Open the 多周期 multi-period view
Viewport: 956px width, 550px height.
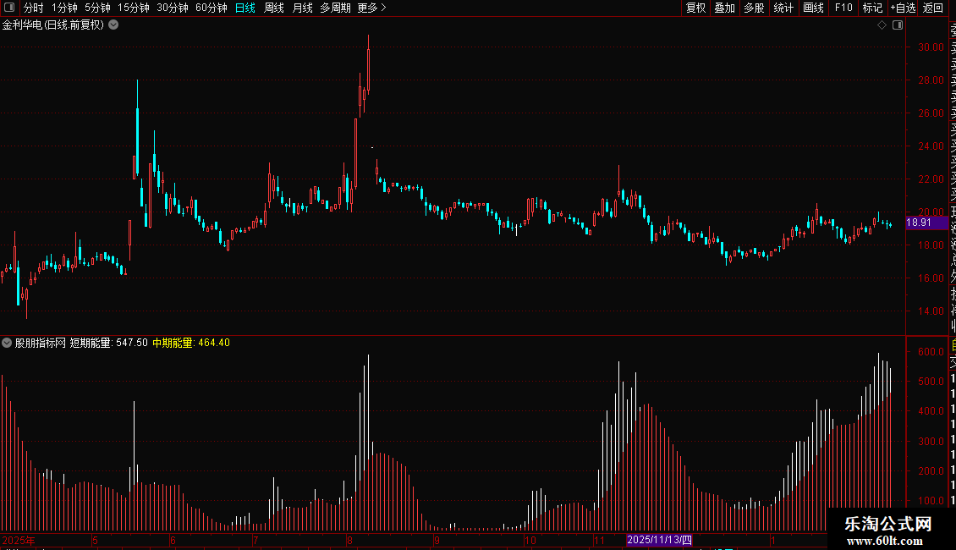coord(335,8)
